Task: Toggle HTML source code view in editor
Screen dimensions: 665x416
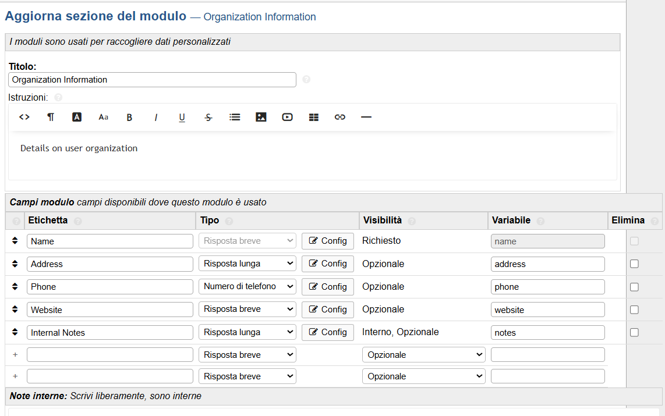Action: (x=24, y=117)
